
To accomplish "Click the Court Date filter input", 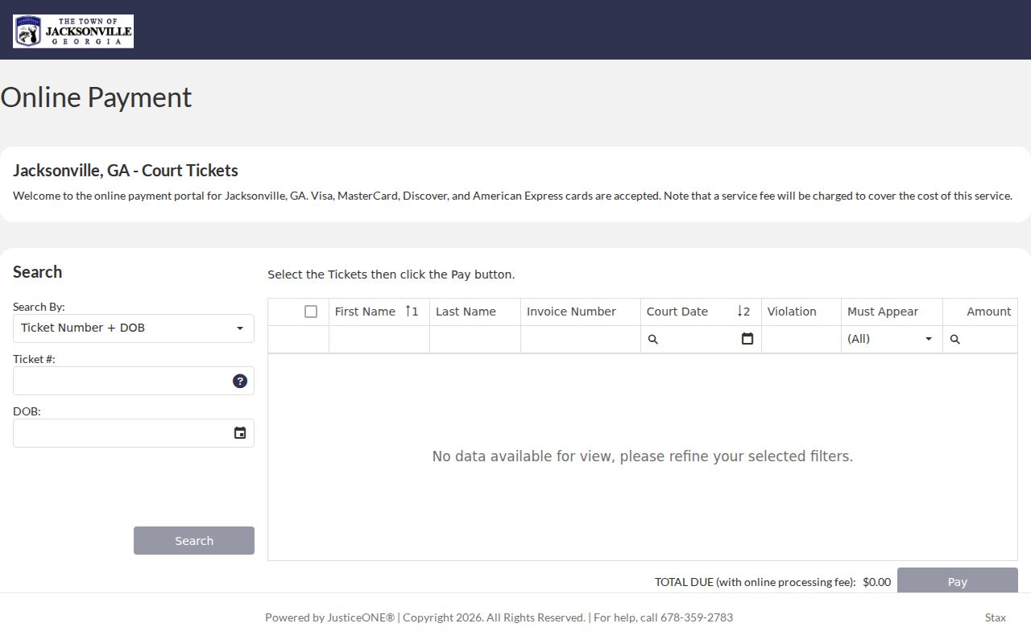I will (699, 339).
